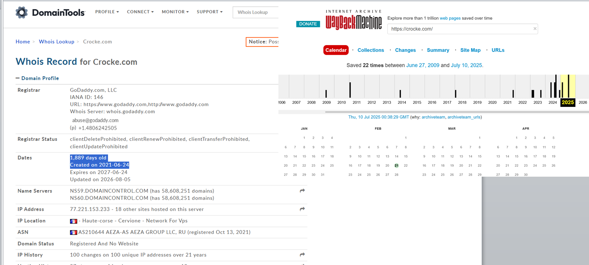Image resolution: width=589 pixels, height=265 pixels.
Task: Click the highlighted February 21 capture date
Action: [x=396, y=166]
